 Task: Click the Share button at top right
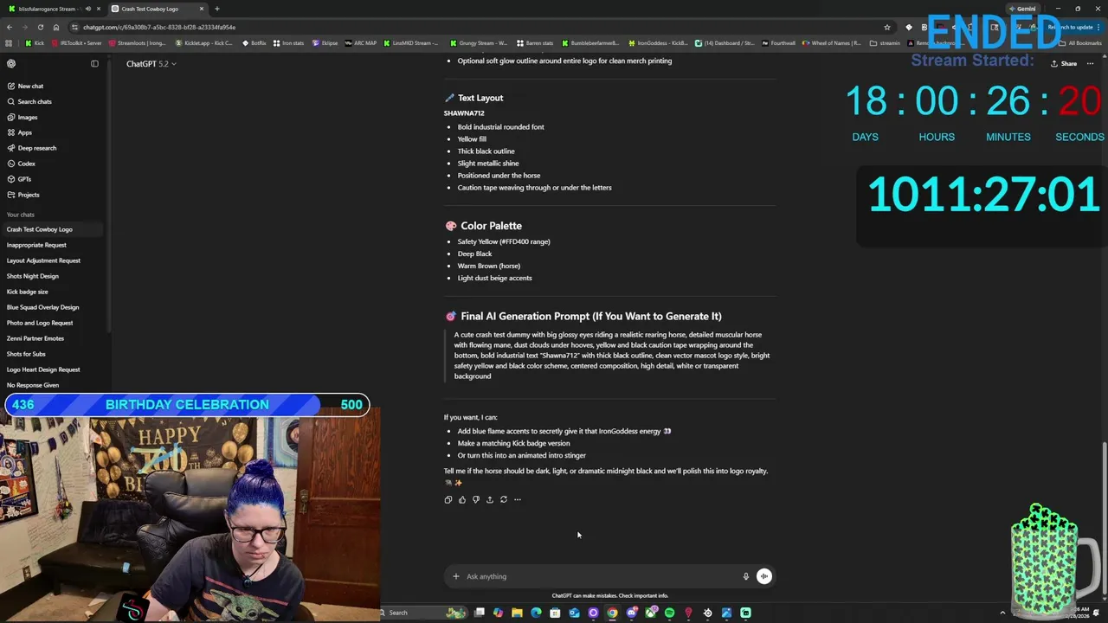1064,63
